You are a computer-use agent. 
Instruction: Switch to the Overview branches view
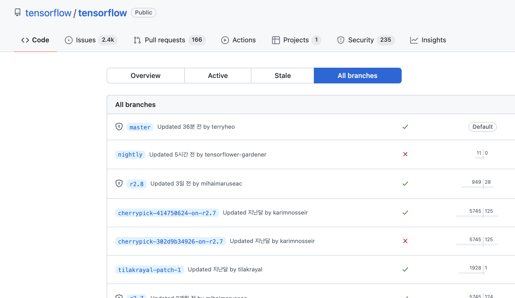pyautogui.click(x=146, y=76)
